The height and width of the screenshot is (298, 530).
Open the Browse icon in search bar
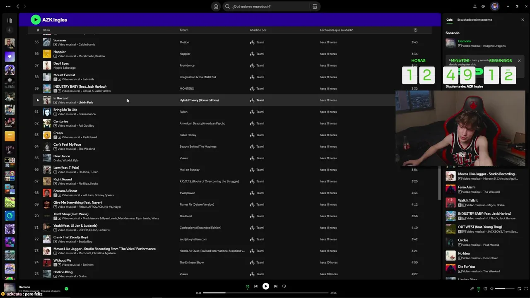click(315, 6)
